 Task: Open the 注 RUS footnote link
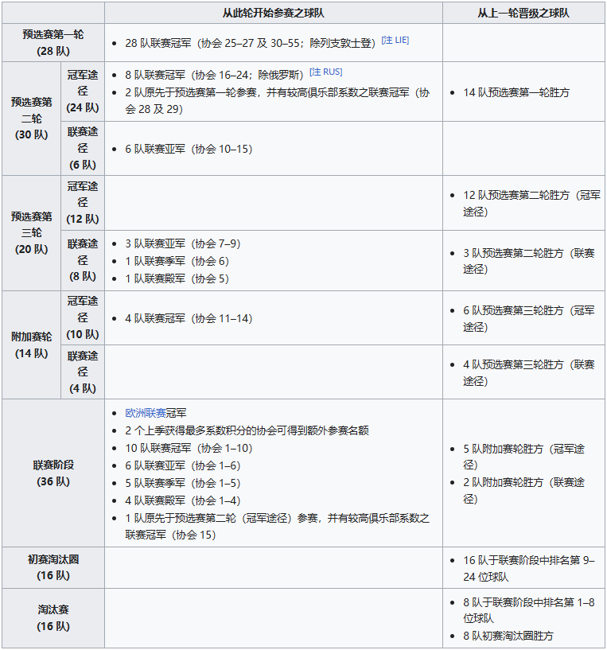(326, 72)
